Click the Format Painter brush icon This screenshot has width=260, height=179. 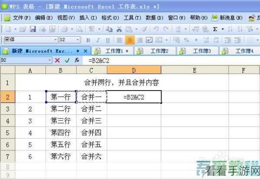pos(144,29)
